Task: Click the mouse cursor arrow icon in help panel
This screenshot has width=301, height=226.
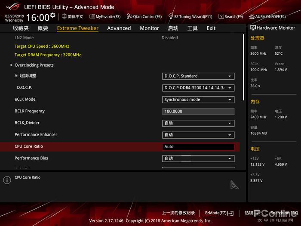Action: 234,185
